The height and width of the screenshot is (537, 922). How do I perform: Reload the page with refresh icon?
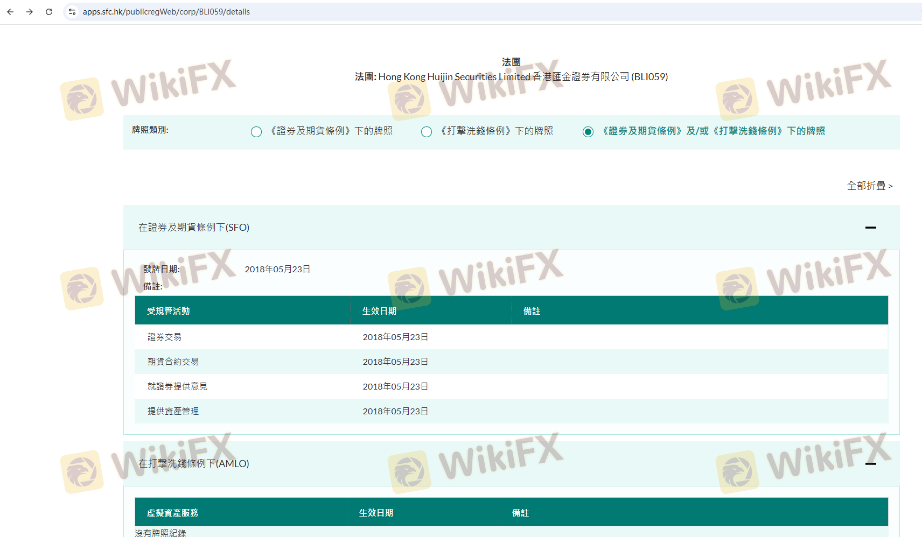tap(49, 12)
